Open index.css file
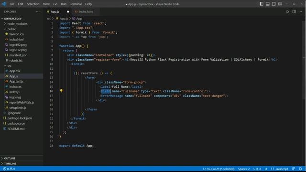Screen dimensions: 306x172 (x=15, y=87)
